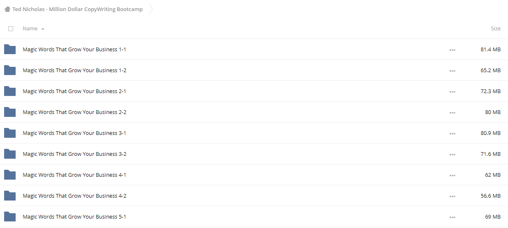This screenshot has width=508, height=228.
Task: Open more options for Business 3-1
Action: point(452,134)
